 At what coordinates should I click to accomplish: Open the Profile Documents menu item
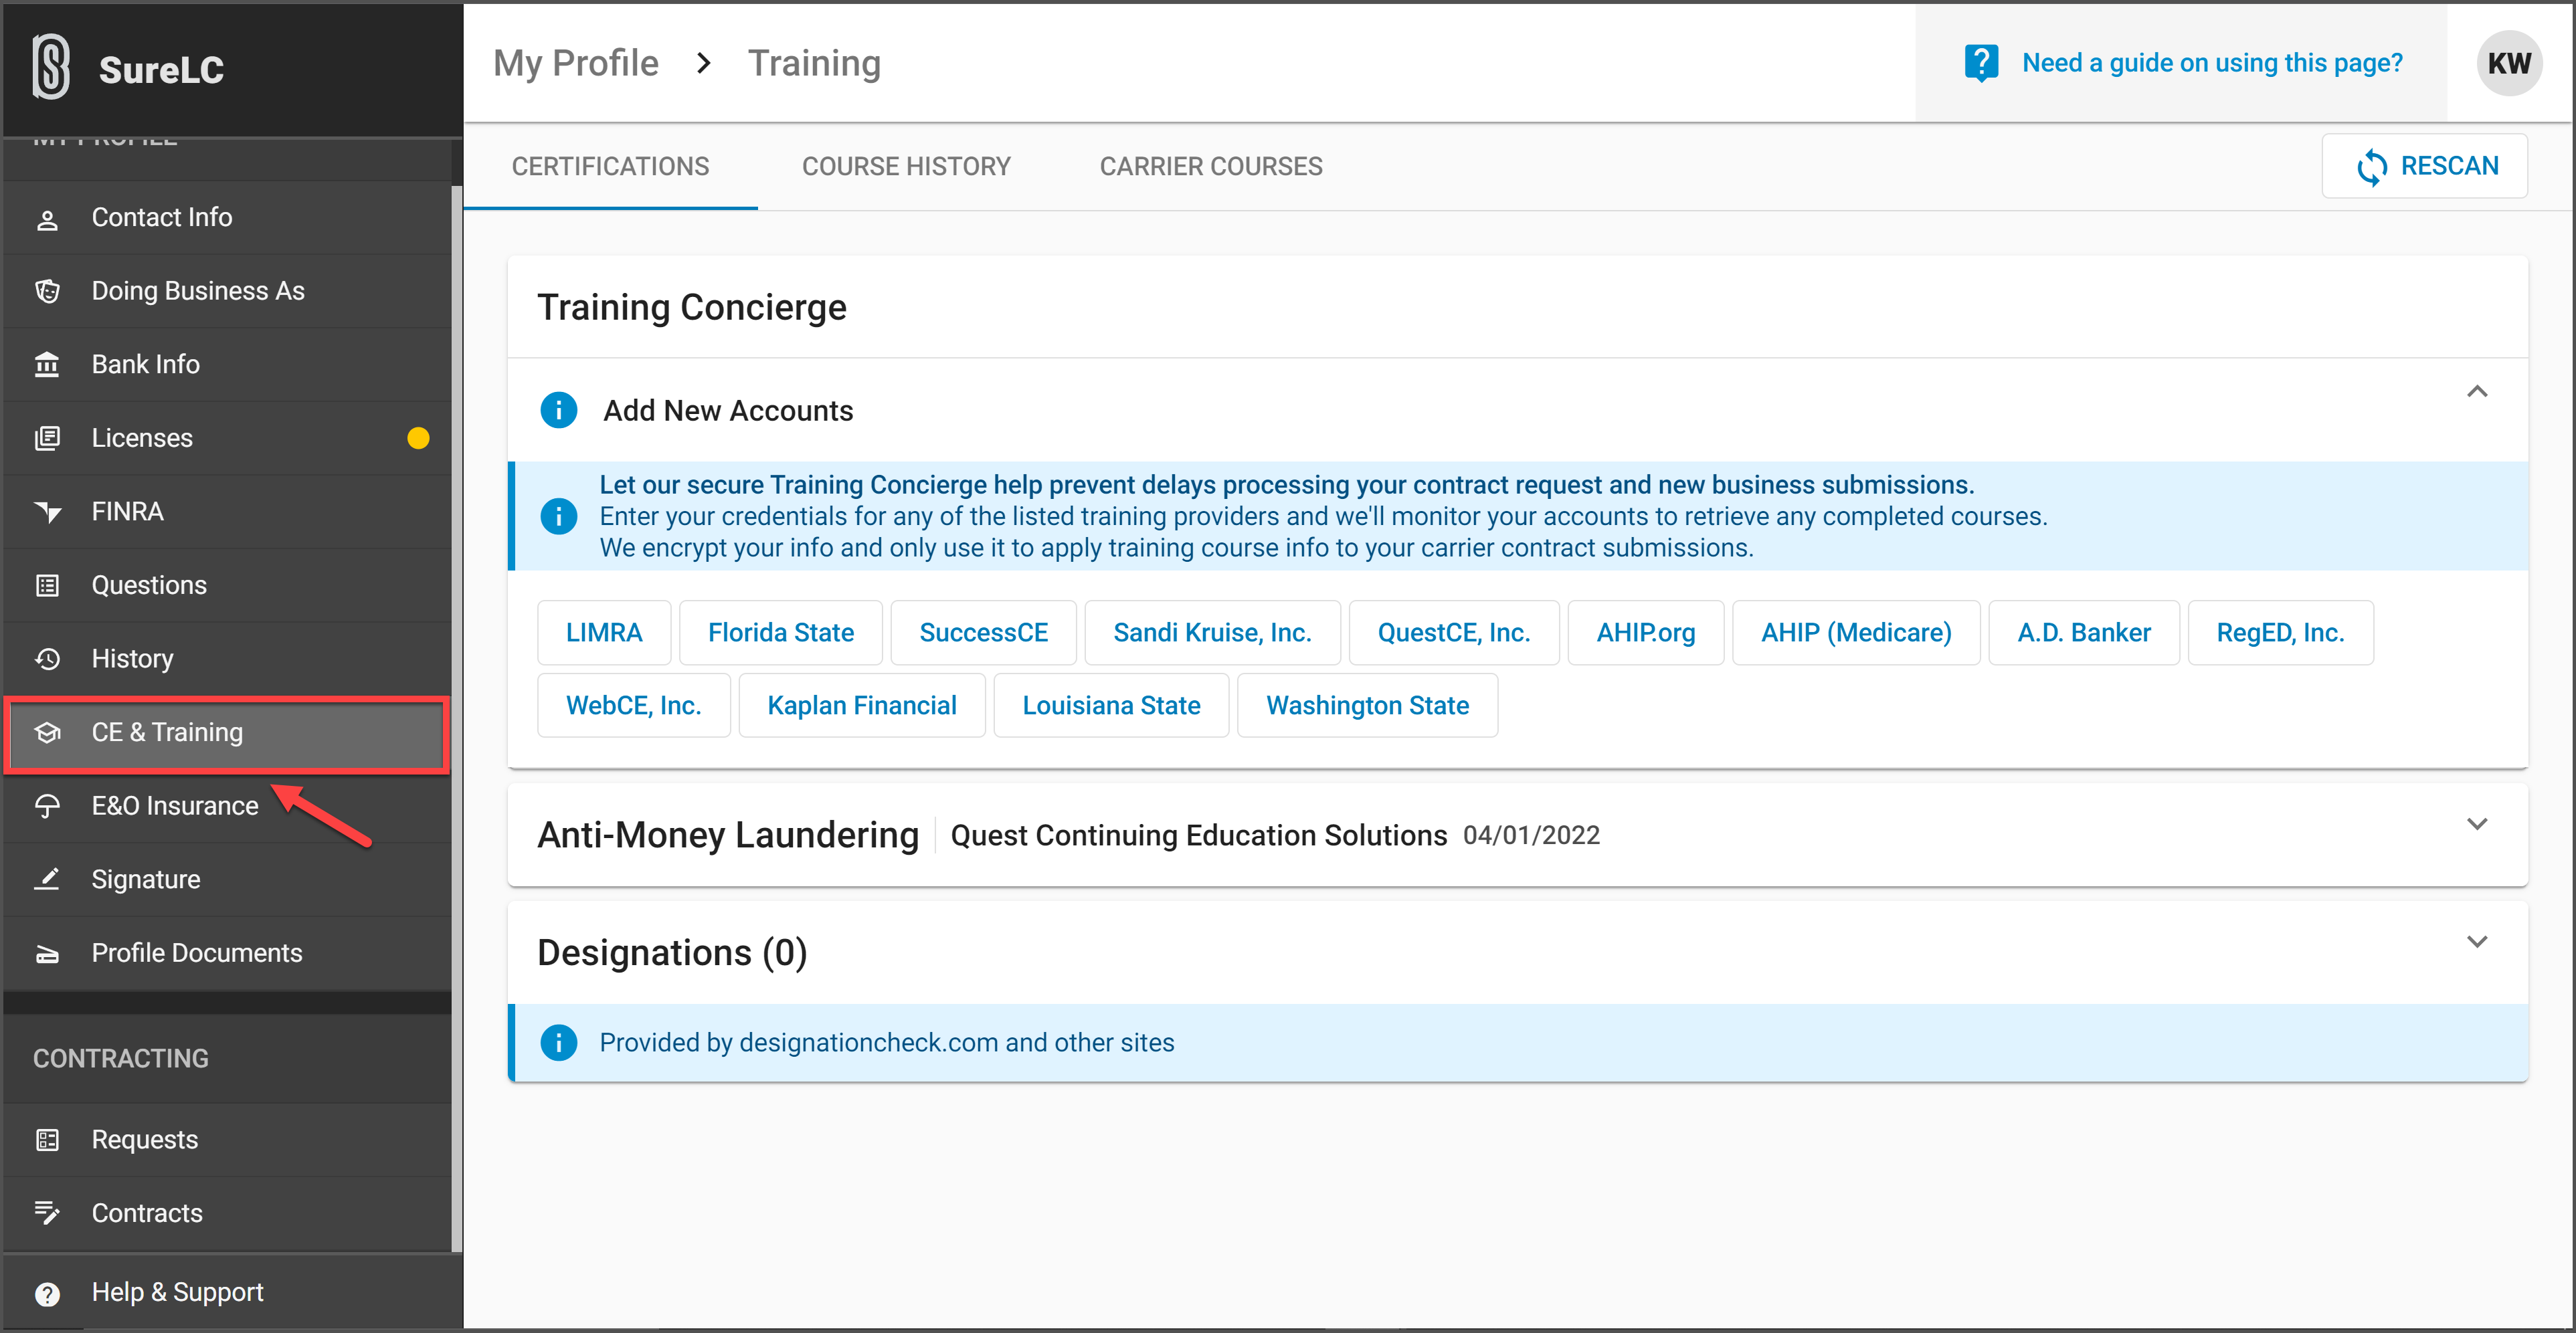point(227,953)
